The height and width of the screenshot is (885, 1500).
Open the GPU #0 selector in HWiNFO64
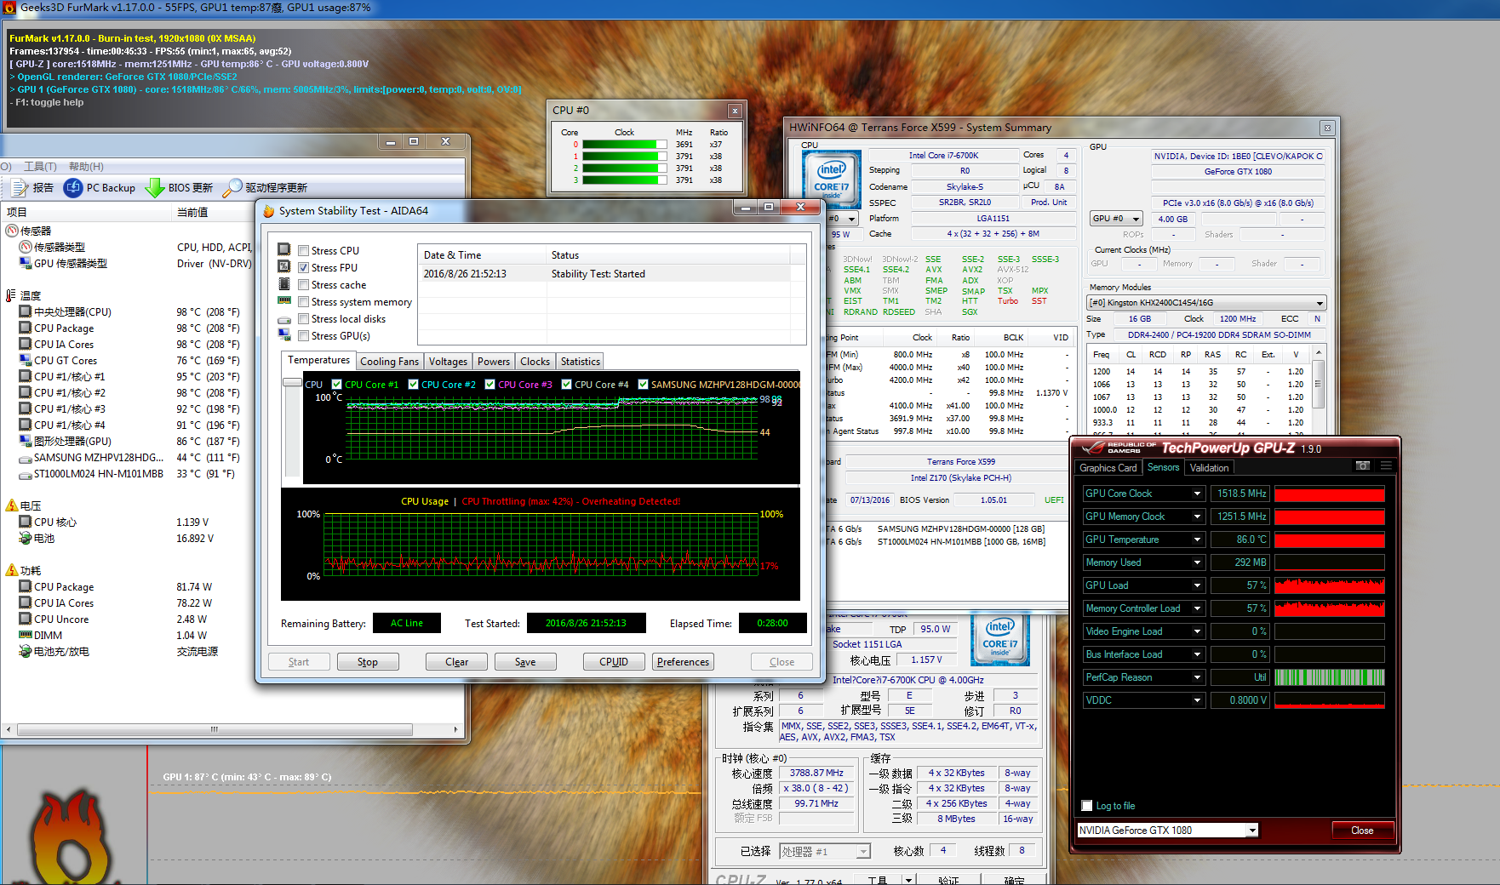pos(1116,219)
